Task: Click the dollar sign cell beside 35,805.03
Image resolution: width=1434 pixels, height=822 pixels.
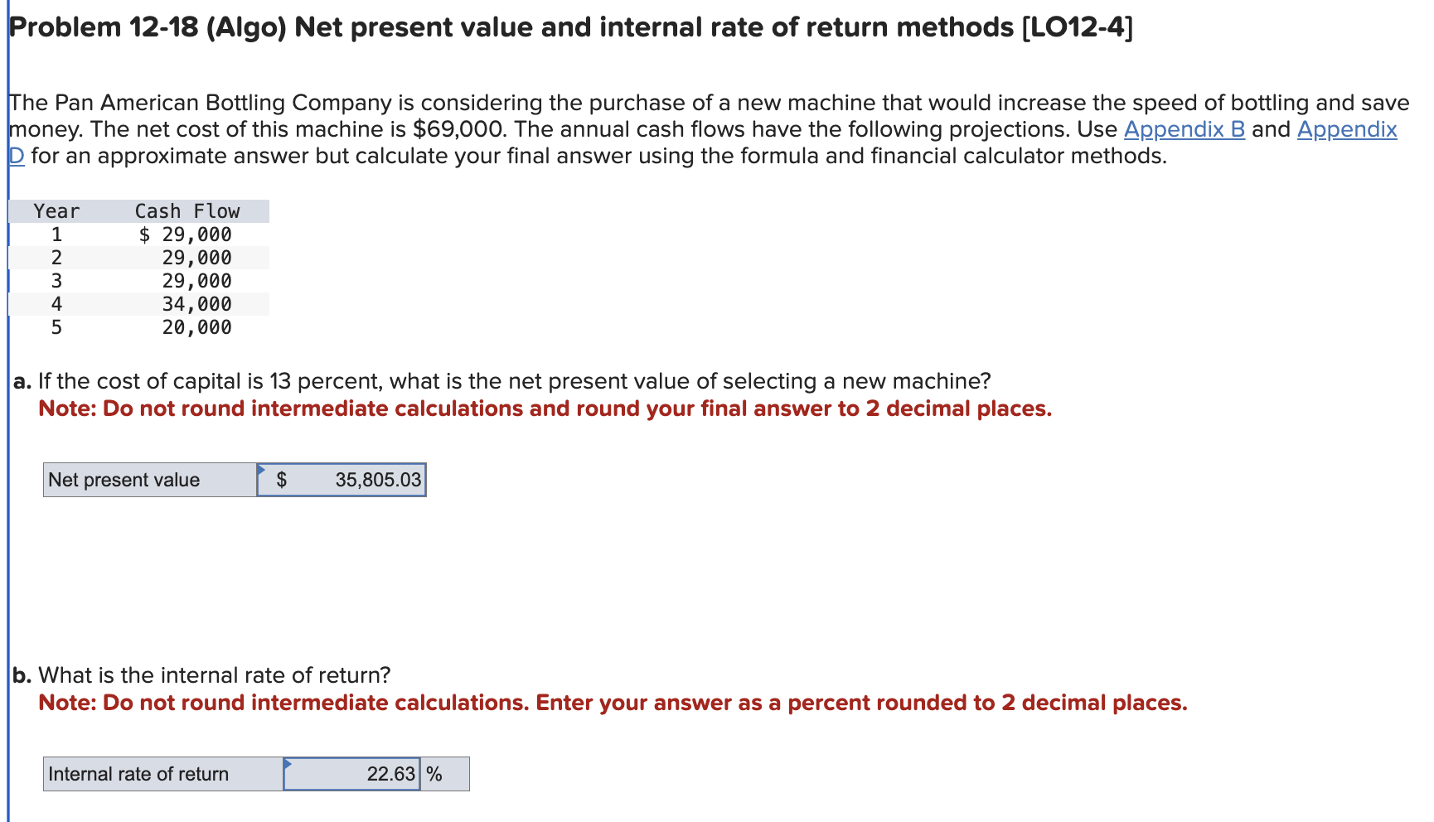Action: point(283,480)
